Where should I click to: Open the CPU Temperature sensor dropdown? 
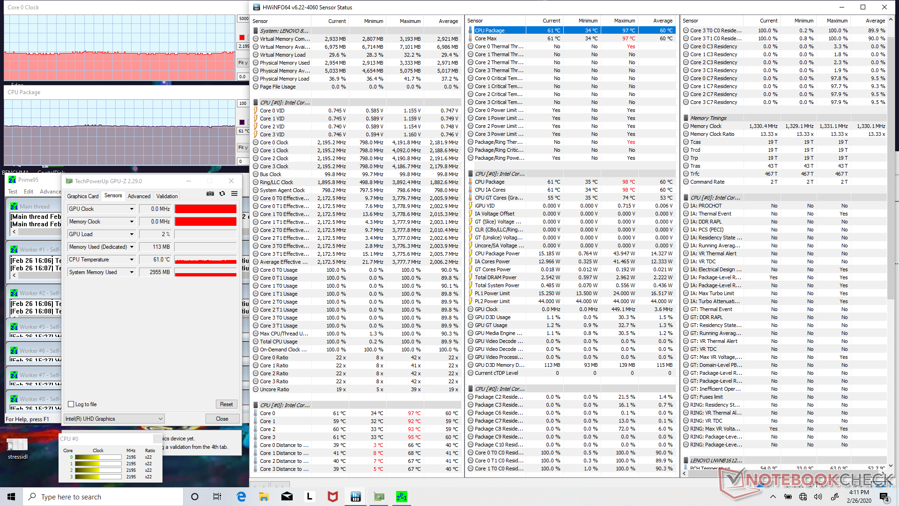tap(132, 260)
